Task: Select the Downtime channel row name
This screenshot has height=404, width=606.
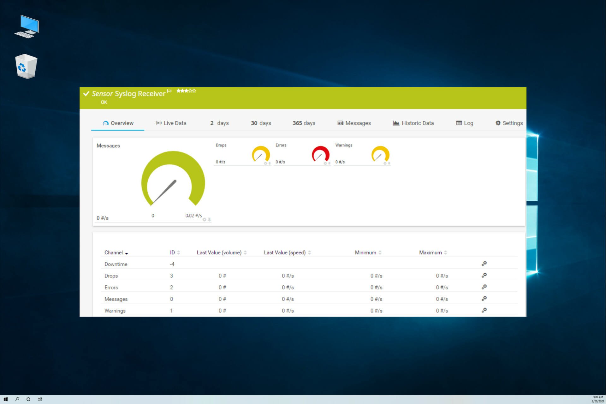Action: coord(116,264)
